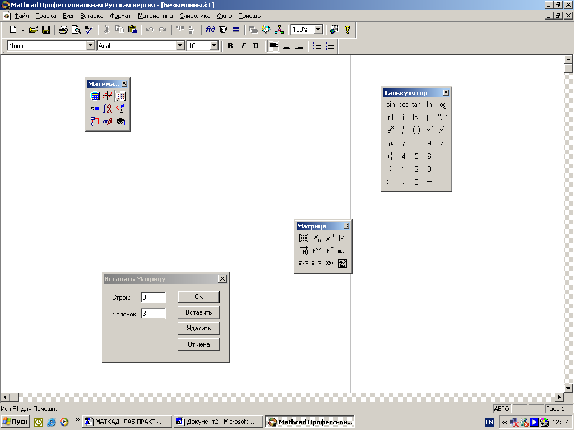Open Graph palette from Math panel

(x=108, y=96)
